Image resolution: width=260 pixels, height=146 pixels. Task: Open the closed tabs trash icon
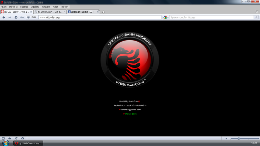coord(257,12)
